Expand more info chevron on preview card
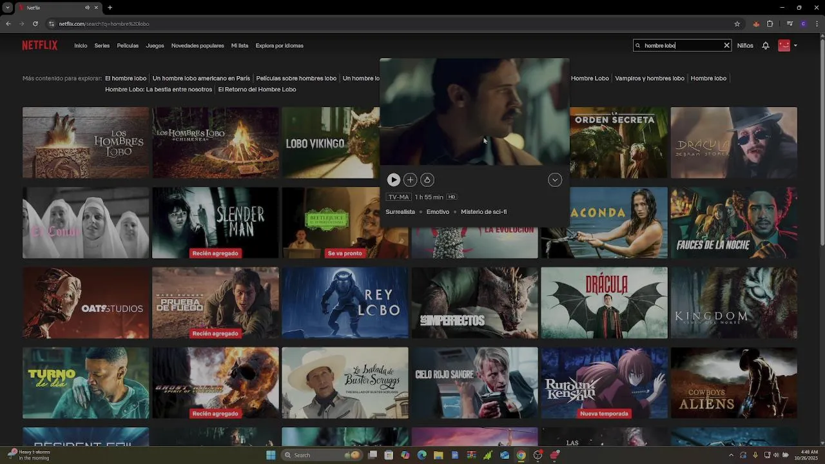825x464 pixels. coord(555,180)
